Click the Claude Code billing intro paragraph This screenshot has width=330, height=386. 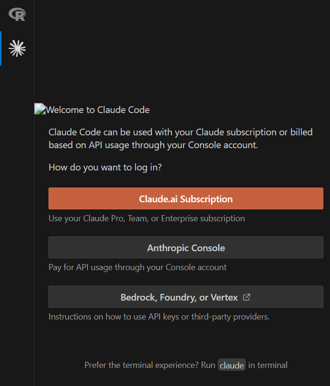[x=162, y=139]
